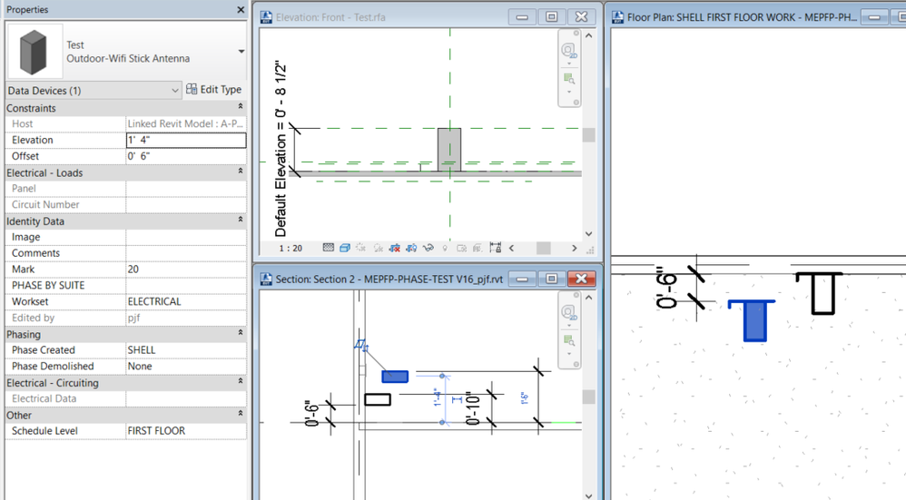This screenshot has height=500, width=906.
Task: Click the Mark value 20
Action: (x=186, y=269)
